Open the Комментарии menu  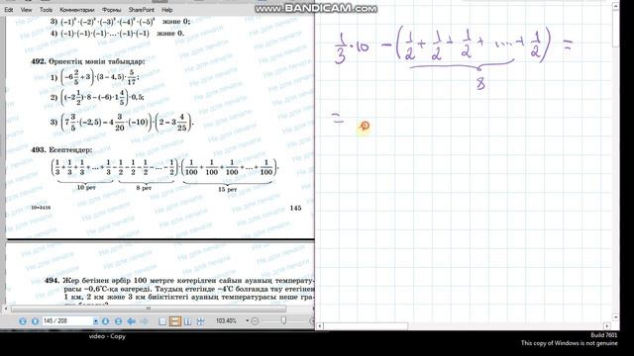pos(77,9)
